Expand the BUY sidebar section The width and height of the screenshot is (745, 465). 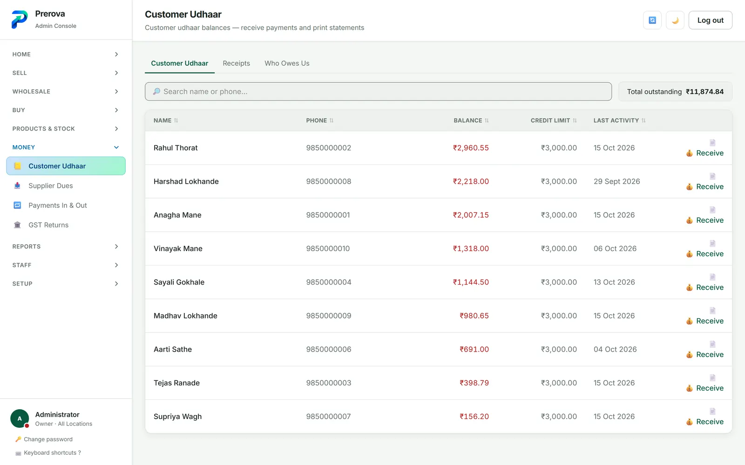pos(66,110)
